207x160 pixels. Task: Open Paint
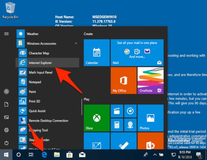pos(47,91)
